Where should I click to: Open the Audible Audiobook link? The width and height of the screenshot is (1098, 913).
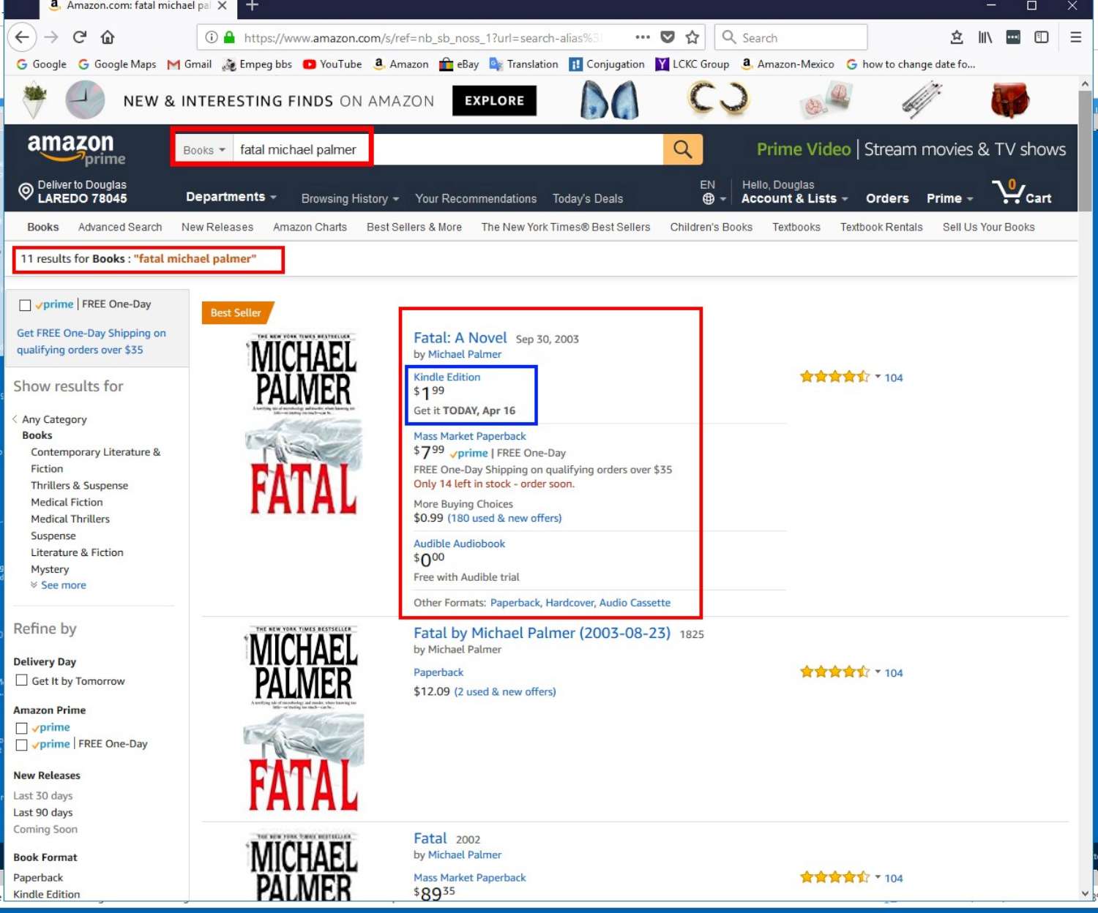(459, 544)
